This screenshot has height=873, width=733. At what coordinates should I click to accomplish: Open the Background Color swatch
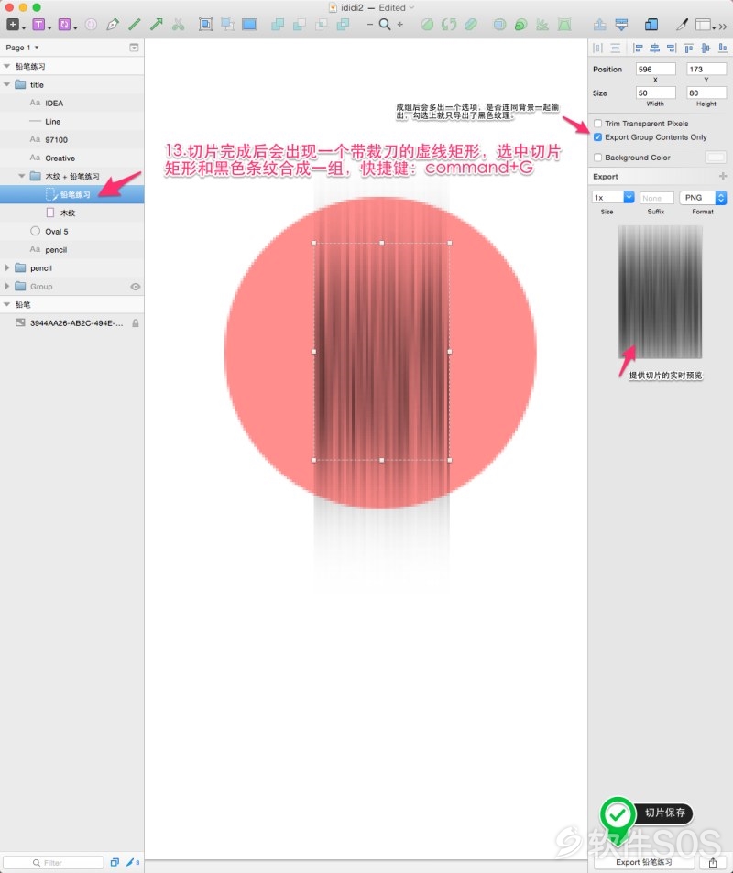pyautogui.click(x=716, y=158)
